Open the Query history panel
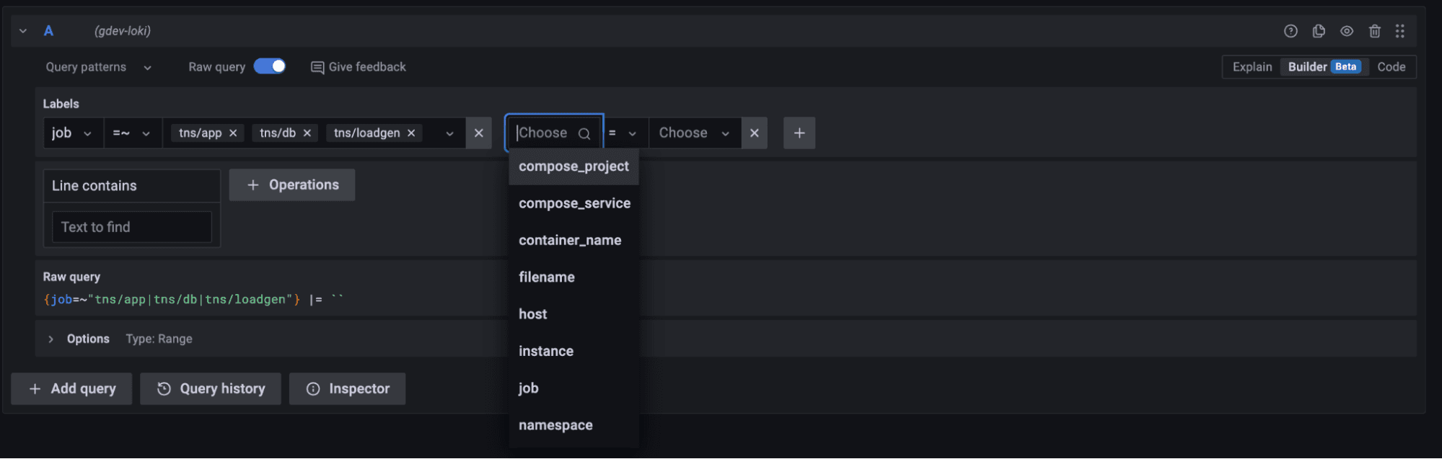 (211, 388)
